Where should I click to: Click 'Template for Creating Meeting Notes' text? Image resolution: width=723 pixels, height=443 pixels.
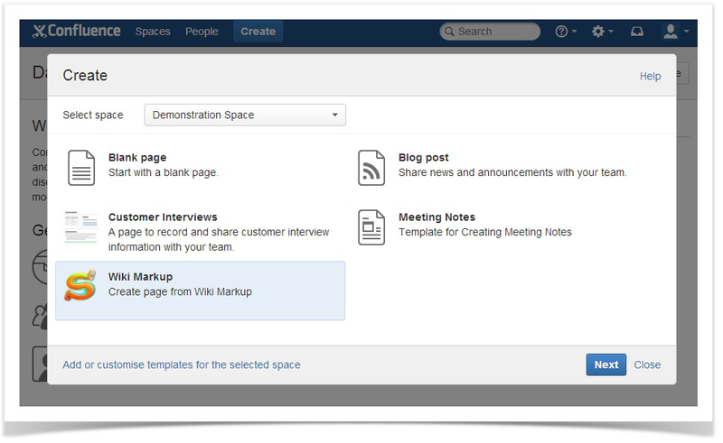click(485, 232)
